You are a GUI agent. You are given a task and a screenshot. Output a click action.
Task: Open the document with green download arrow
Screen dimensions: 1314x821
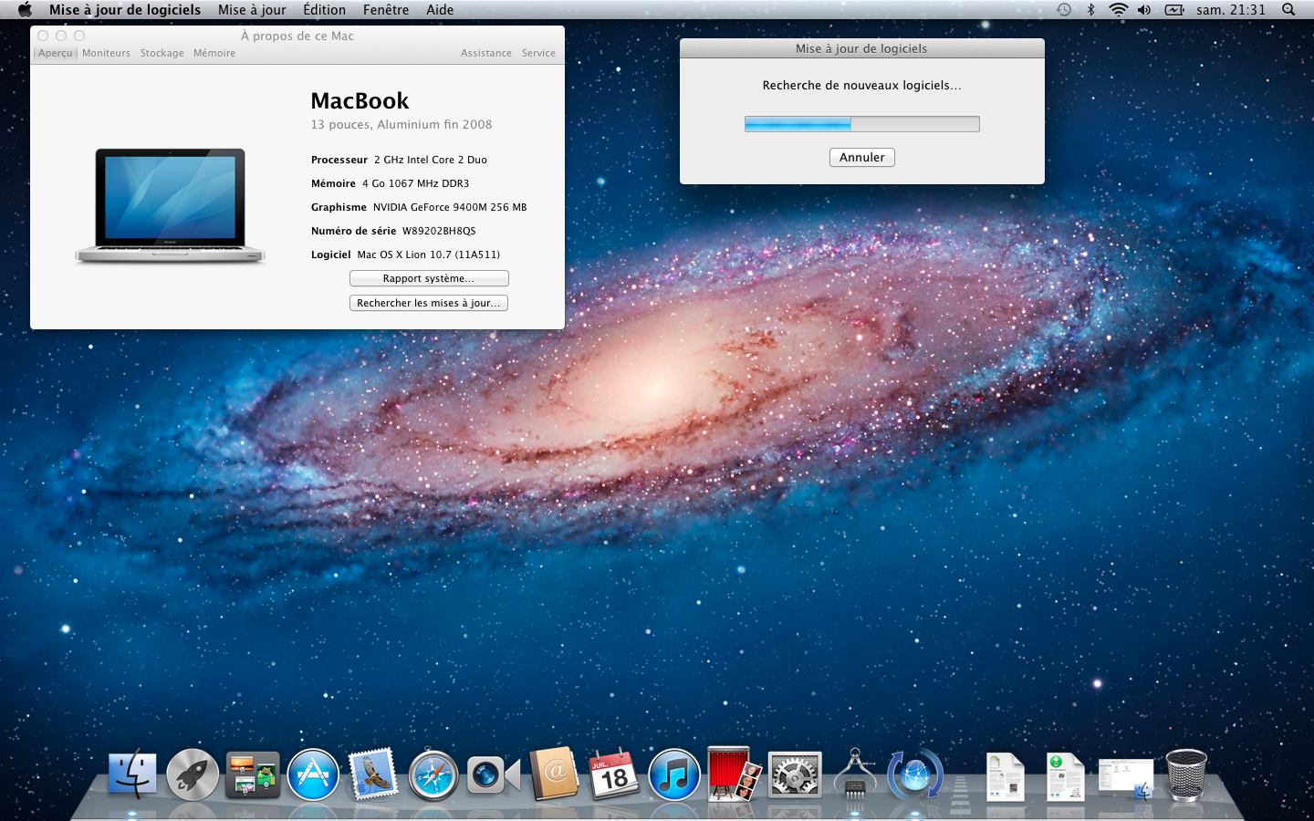pos(1065,776)
